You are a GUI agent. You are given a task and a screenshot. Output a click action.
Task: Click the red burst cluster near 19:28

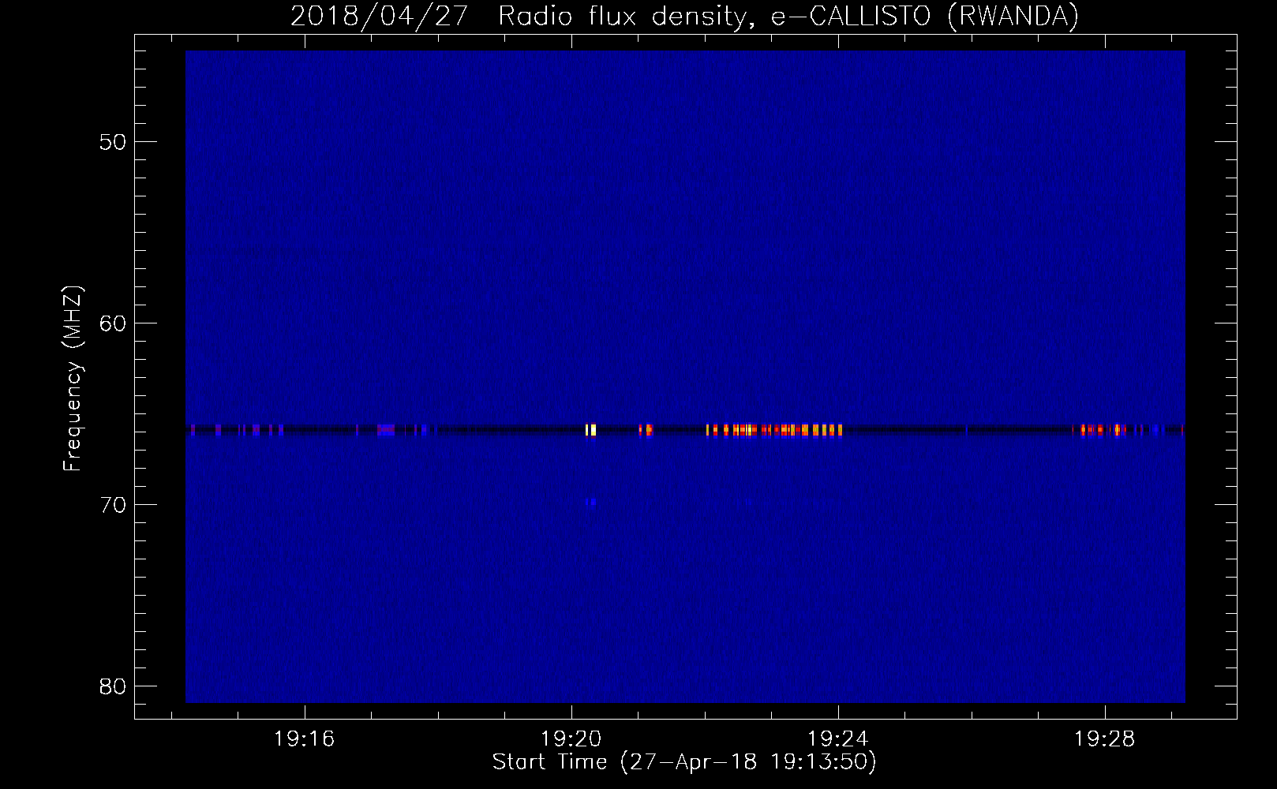[1103, 430]
